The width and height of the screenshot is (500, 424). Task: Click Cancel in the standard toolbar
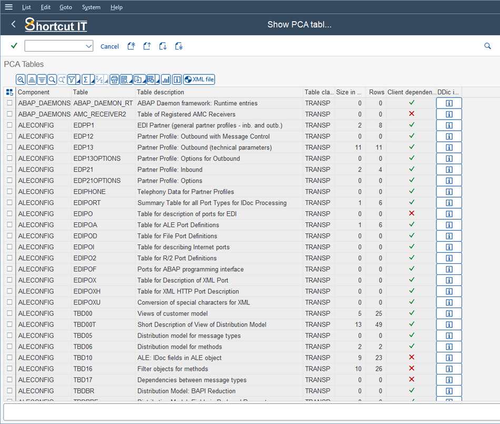pos(109,46)
